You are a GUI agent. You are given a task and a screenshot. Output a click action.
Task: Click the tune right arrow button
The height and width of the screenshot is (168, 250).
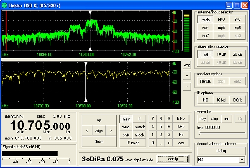point(111,131)
